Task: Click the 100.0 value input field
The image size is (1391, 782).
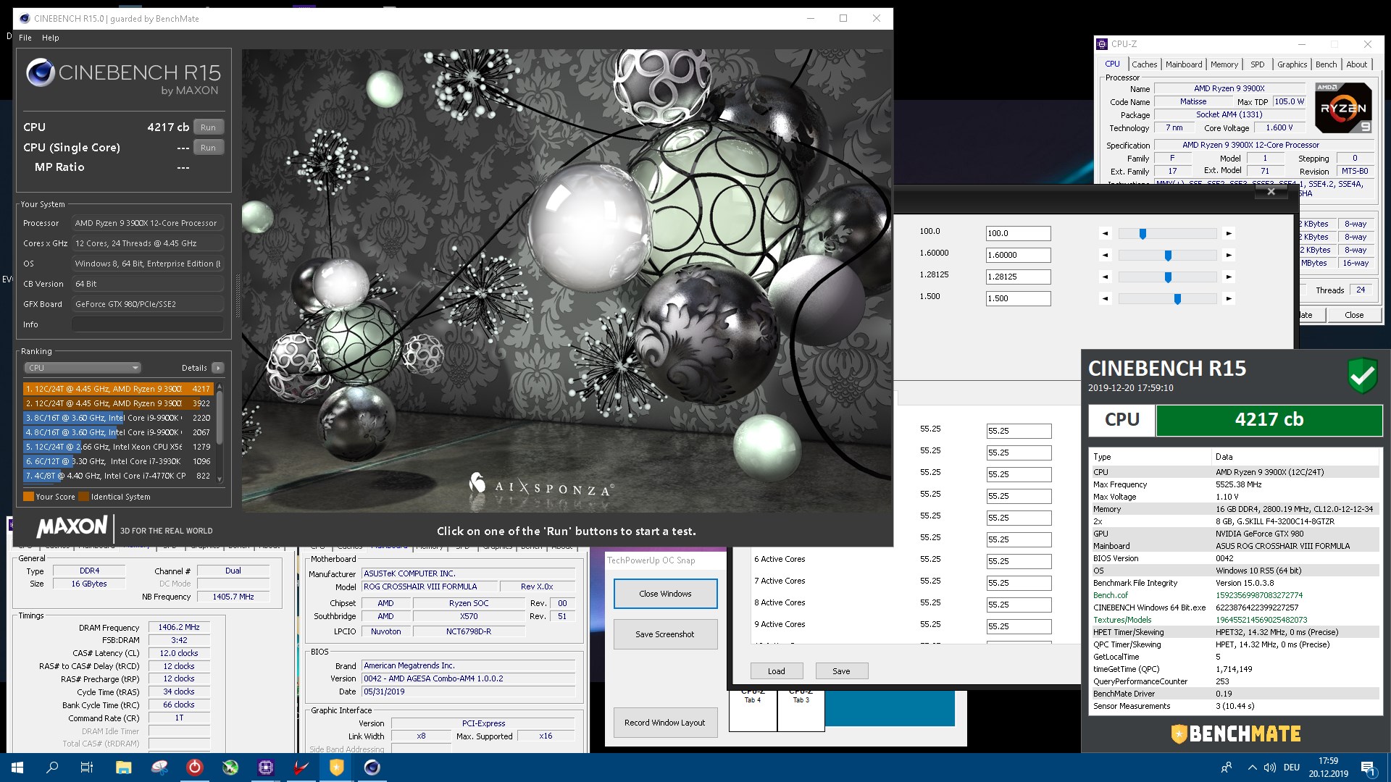Action: [x=1018, y=233]
